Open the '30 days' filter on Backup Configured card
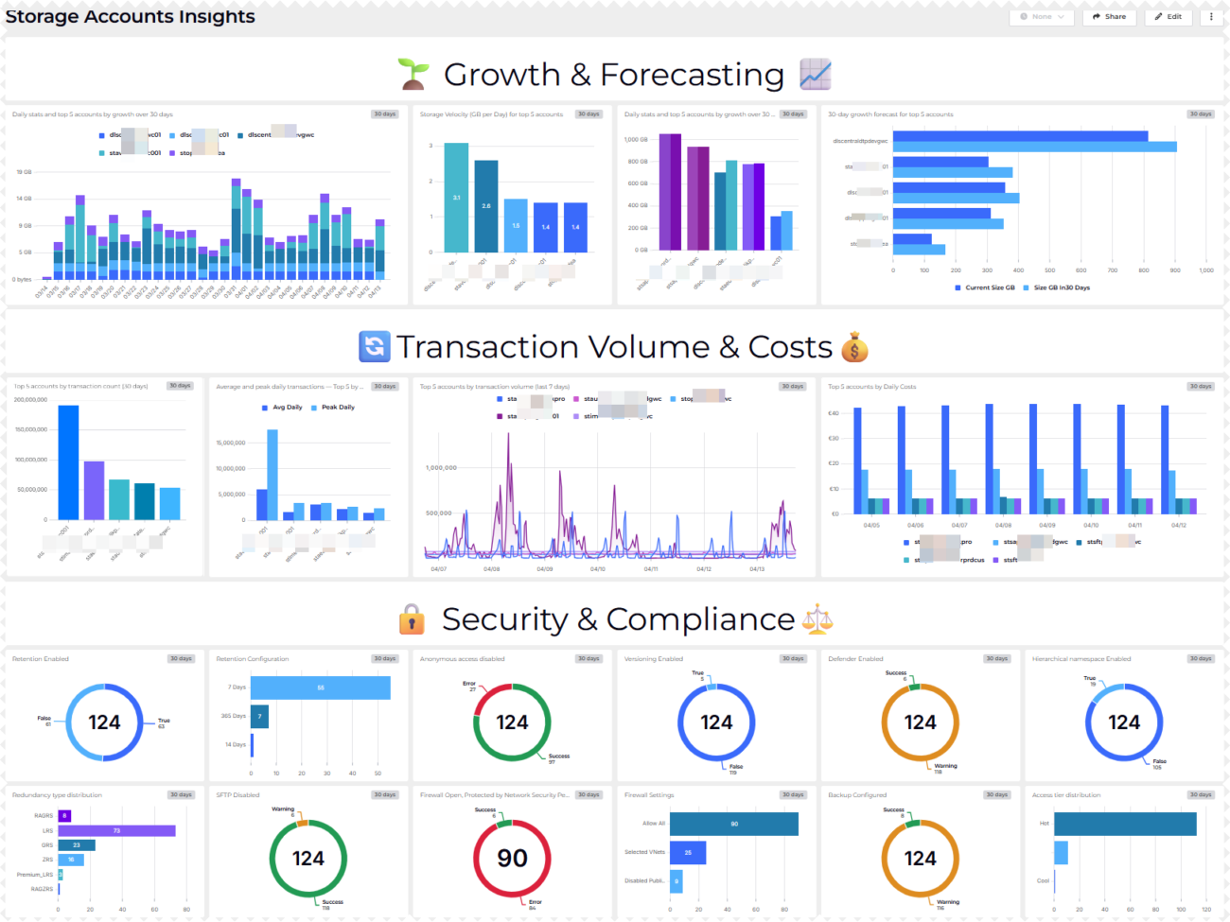1230x922 pixels. 996,794
